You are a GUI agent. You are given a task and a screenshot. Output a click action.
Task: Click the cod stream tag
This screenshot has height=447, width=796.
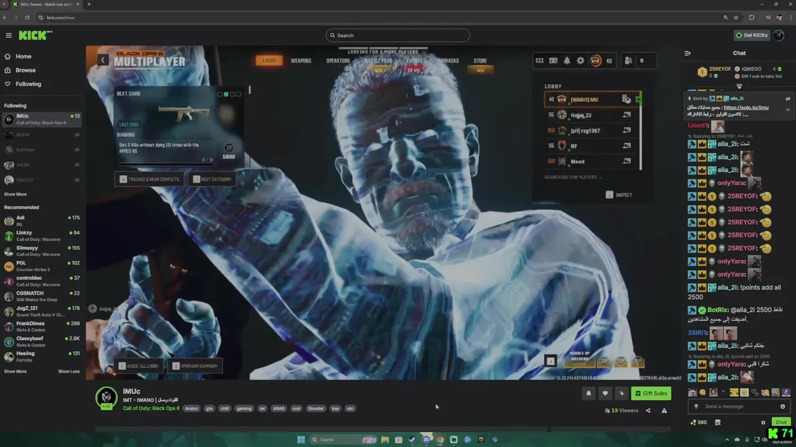(296, 409)
